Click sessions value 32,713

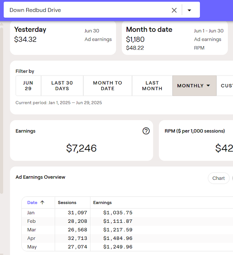(77, 238)
